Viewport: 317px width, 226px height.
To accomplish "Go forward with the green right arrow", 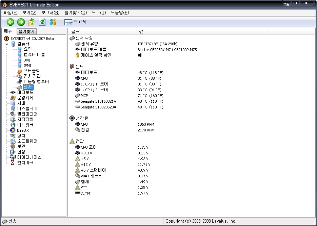I will (x=21, y=22).
